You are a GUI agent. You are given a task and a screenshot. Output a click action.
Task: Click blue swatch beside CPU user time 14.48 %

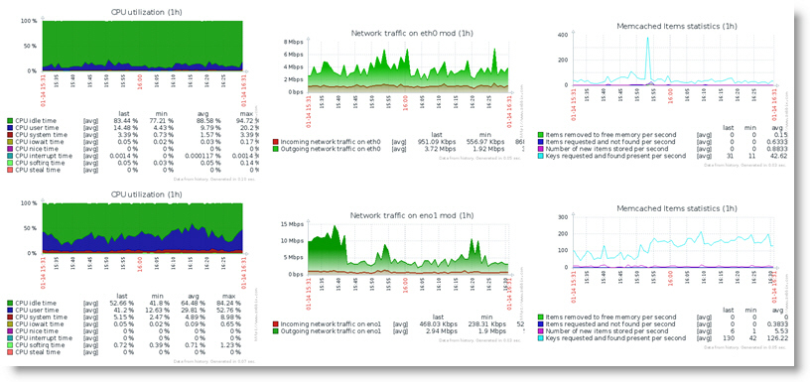10,128
